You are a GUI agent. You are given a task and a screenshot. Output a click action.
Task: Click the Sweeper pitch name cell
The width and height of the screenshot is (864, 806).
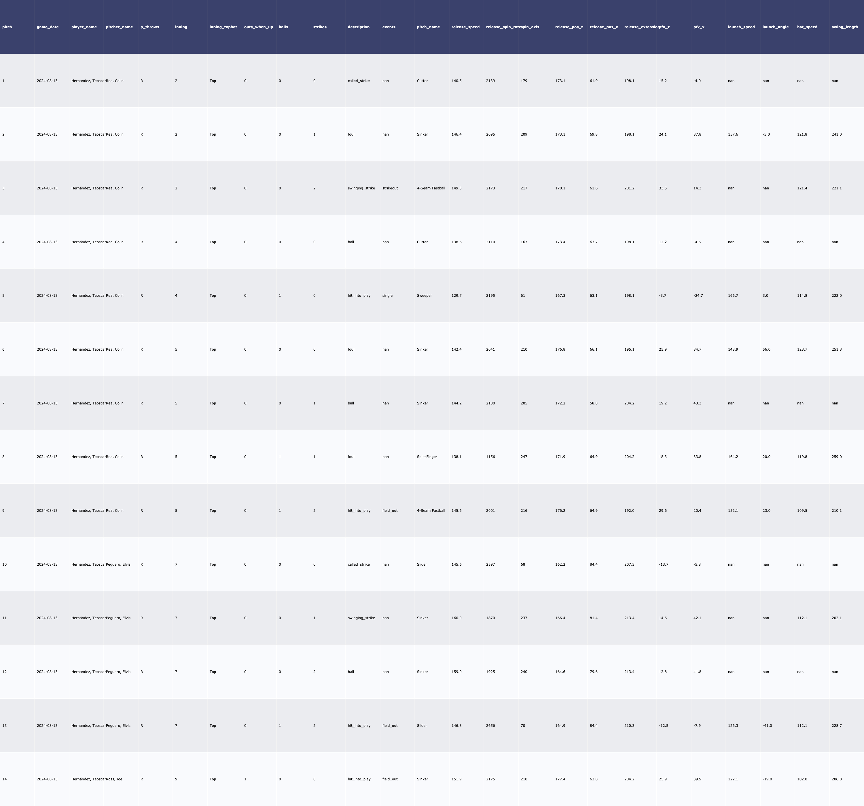[424, 295]
